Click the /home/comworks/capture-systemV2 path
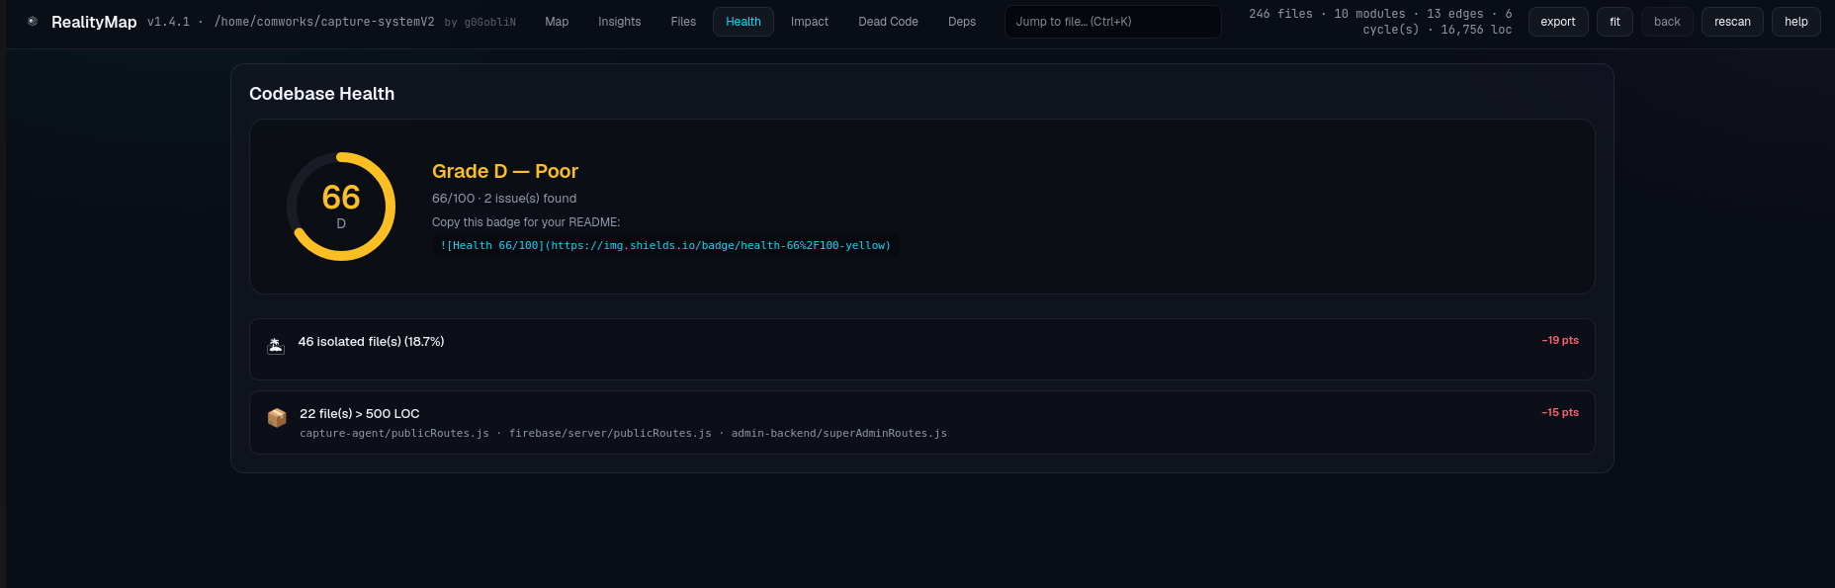The height and width of the screenshot is (588, 1835). [x=324, y=22]
